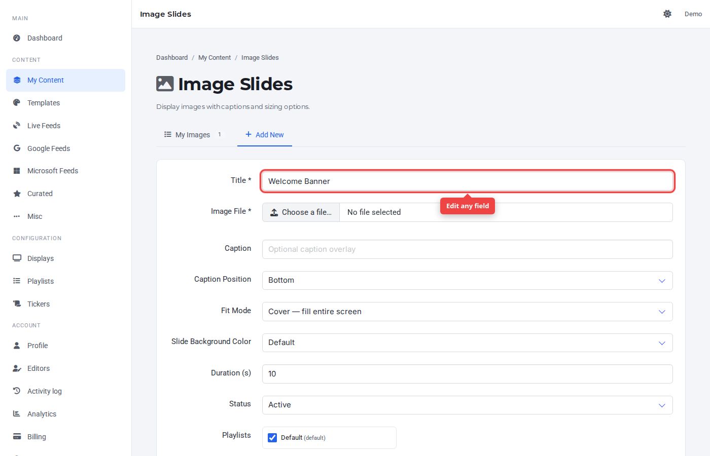The image size is (710, 456).
Task: Click the Billing credit card icon
Action: [x=17, y=437]
